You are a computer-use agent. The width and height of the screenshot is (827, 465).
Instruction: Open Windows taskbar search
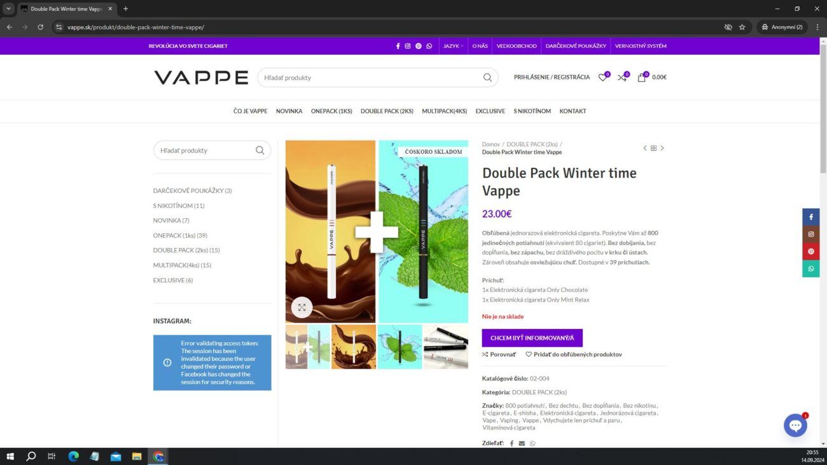[x=31, y=456]
